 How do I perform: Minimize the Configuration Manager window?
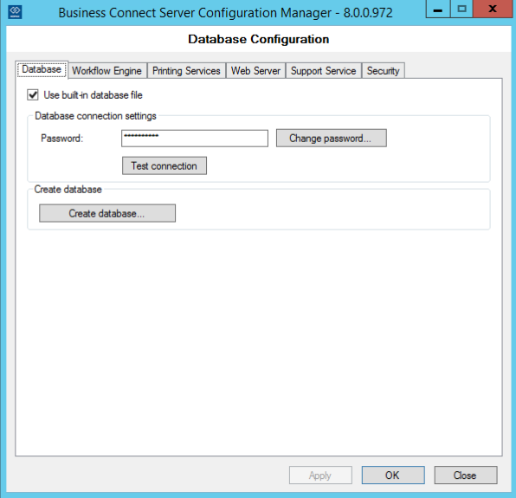click(437, 9)
